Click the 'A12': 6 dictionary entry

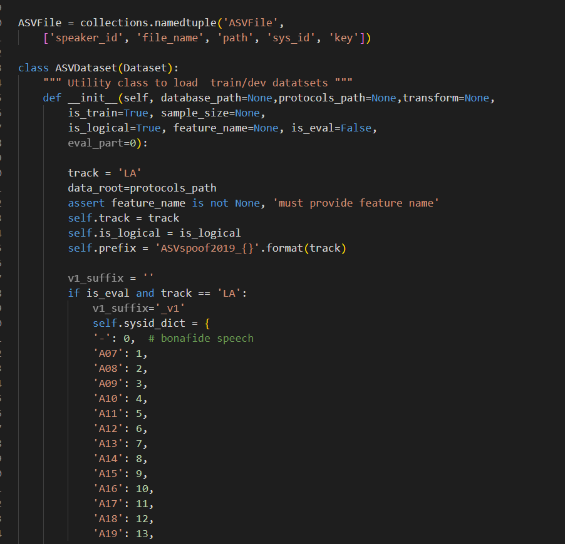[120, 428]
